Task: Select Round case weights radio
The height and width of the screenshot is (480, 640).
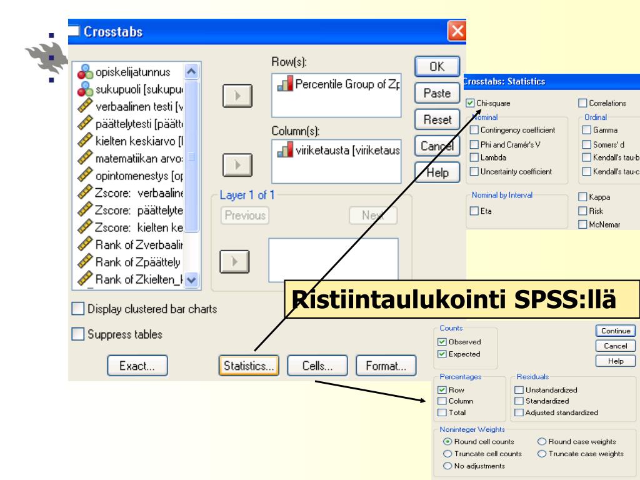Action: coord(542,441)
